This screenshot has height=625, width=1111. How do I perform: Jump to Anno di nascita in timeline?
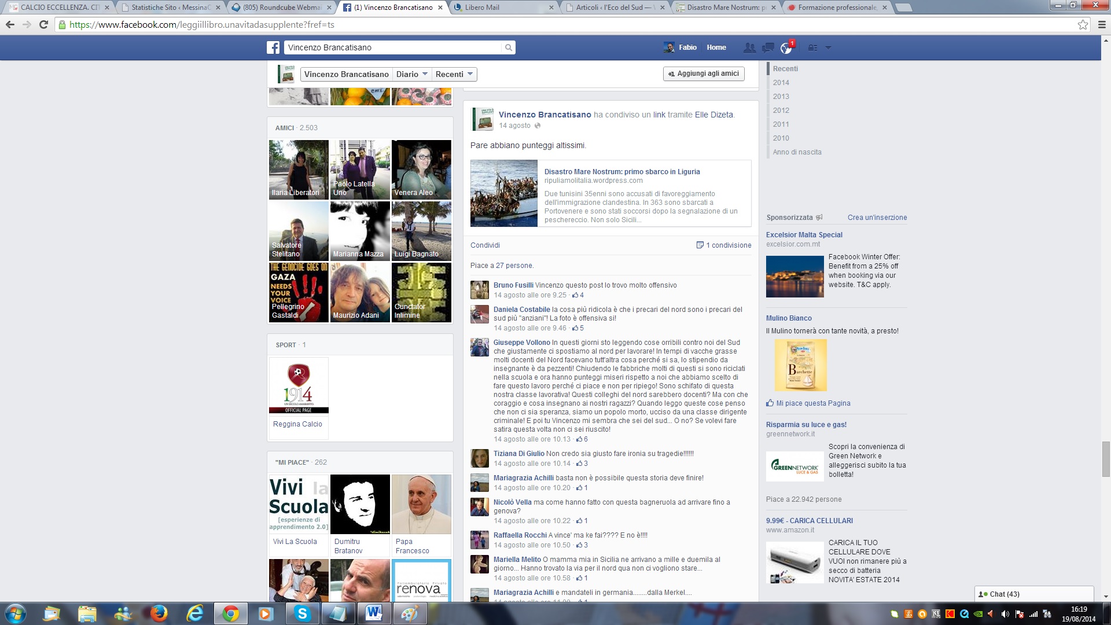tap(797, 152)
